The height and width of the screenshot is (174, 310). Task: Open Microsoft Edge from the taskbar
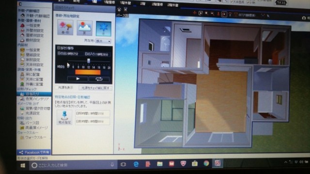(x=136, y=164)
